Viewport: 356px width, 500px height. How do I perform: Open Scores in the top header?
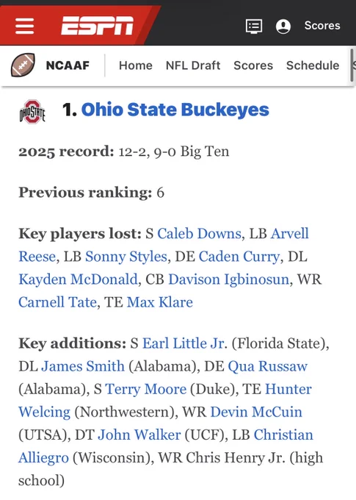click(x=322, y=26)
